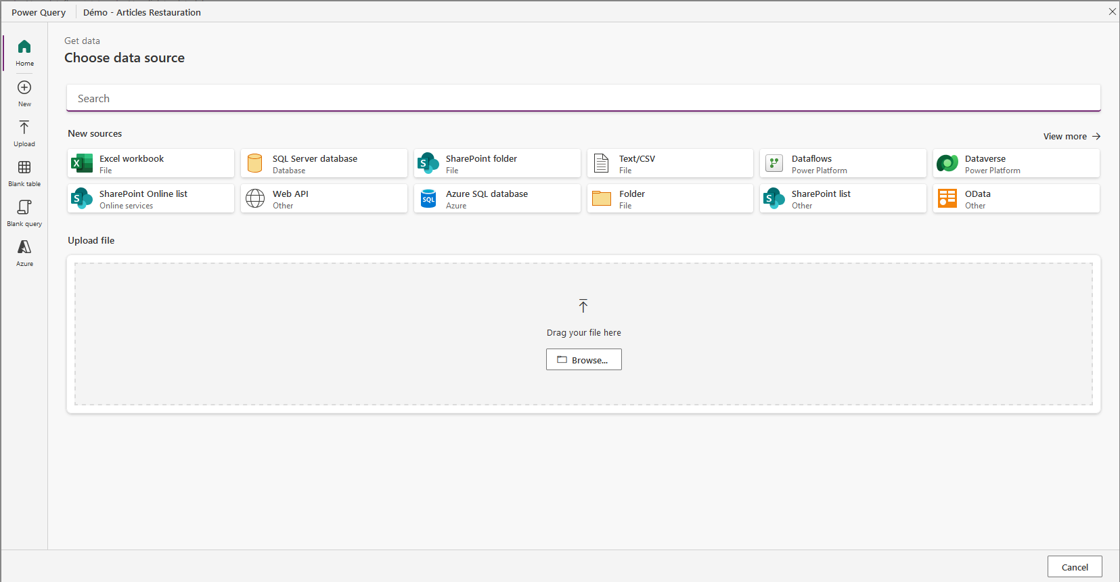
Task: Click the Excel workbook icon
Action: click(x=82, y=163)
